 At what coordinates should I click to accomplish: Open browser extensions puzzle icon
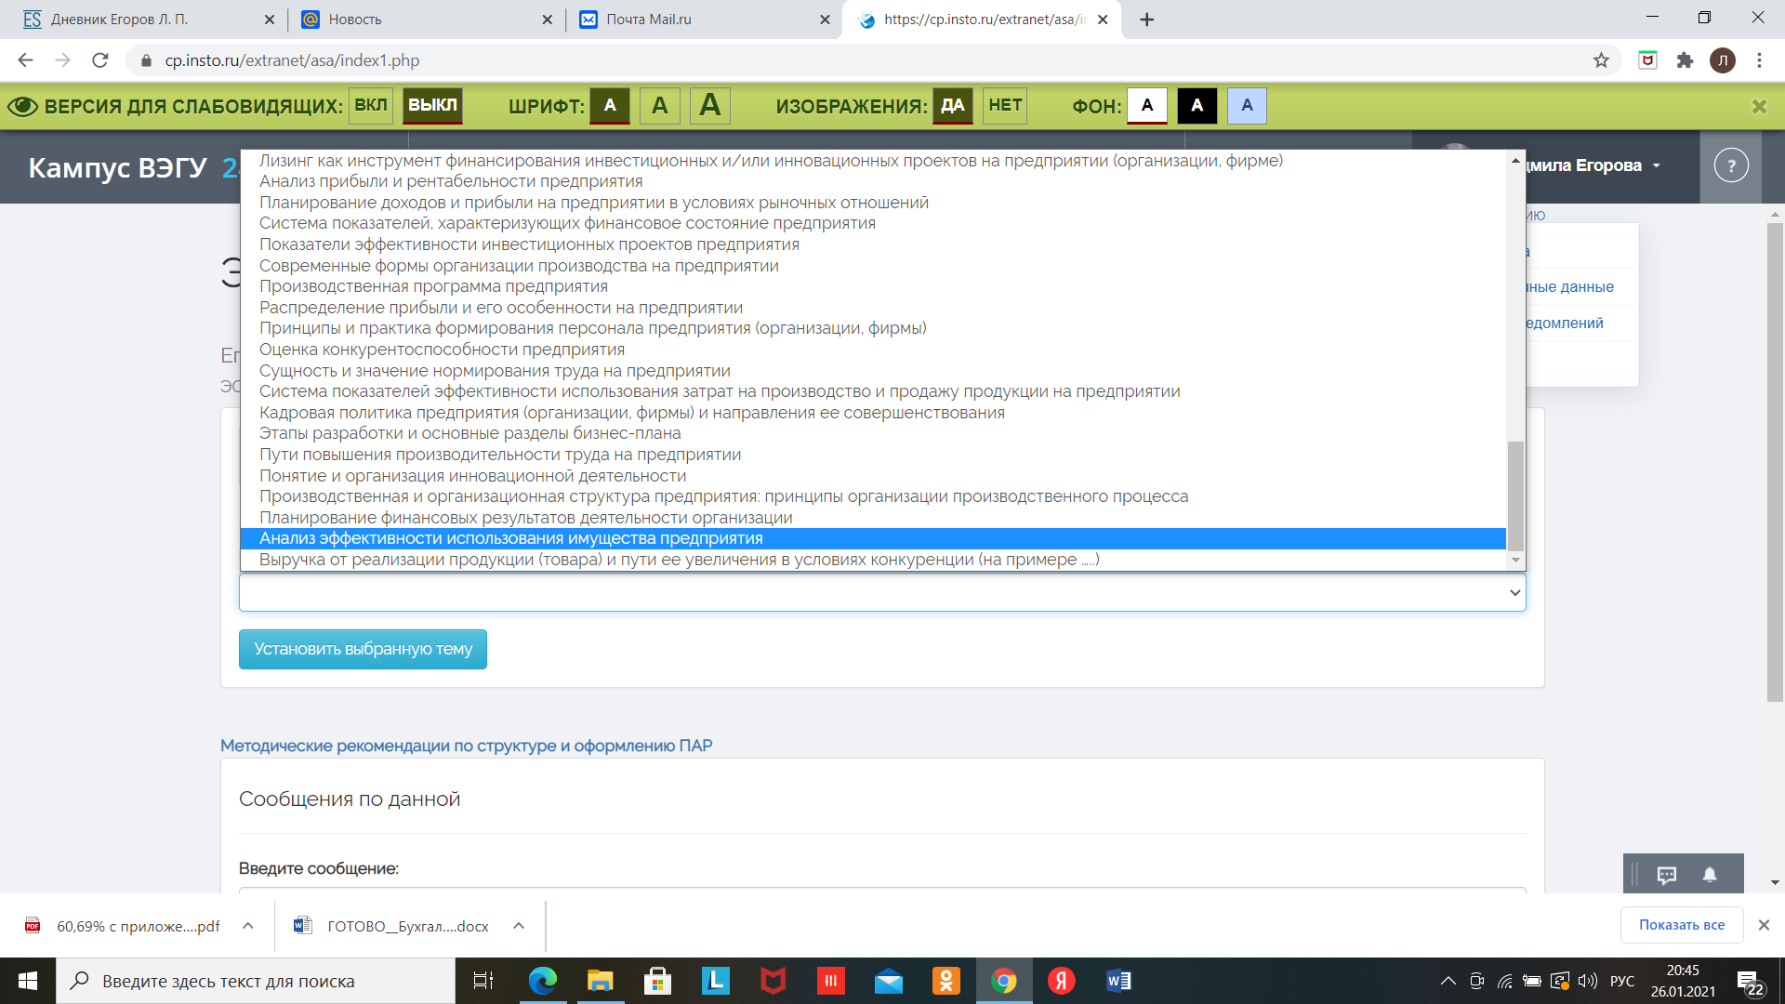pos(1685,60)
